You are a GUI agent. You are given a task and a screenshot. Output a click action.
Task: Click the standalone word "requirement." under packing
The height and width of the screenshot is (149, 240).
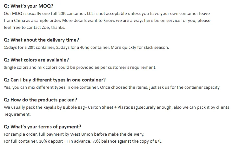(x=18, y=114)
